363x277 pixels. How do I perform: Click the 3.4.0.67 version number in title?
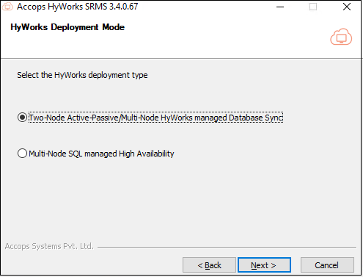coord(124,7)
